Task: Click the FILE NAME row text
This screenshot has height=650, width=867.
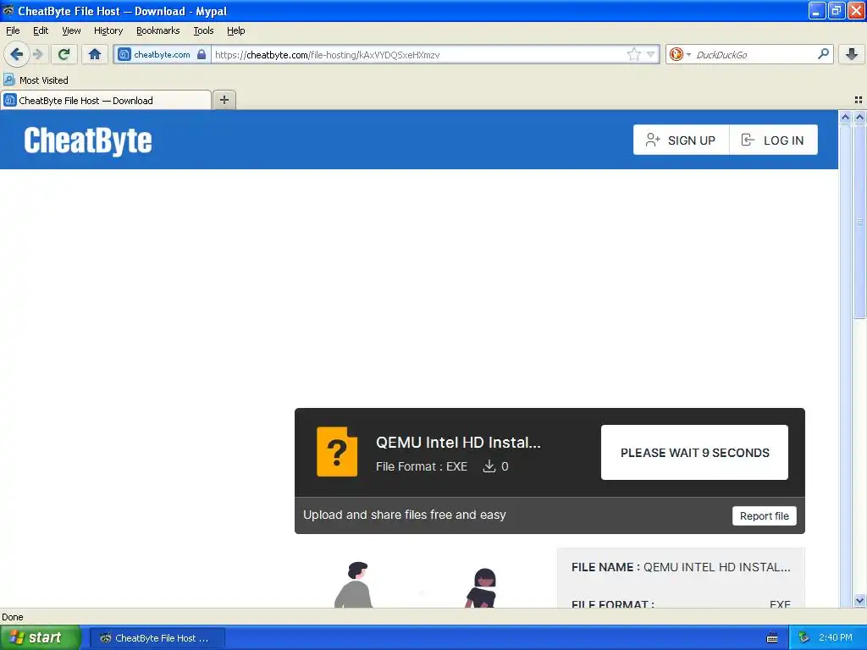Action: click(x=681, y=567)
